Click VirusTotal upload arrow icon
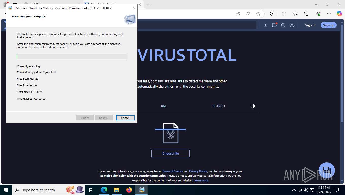Viewport: 345px width, 195px height. [x=265, y=25]
